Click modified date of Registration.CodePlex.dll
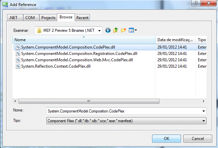The image size is (218, 148). (172, 54)
